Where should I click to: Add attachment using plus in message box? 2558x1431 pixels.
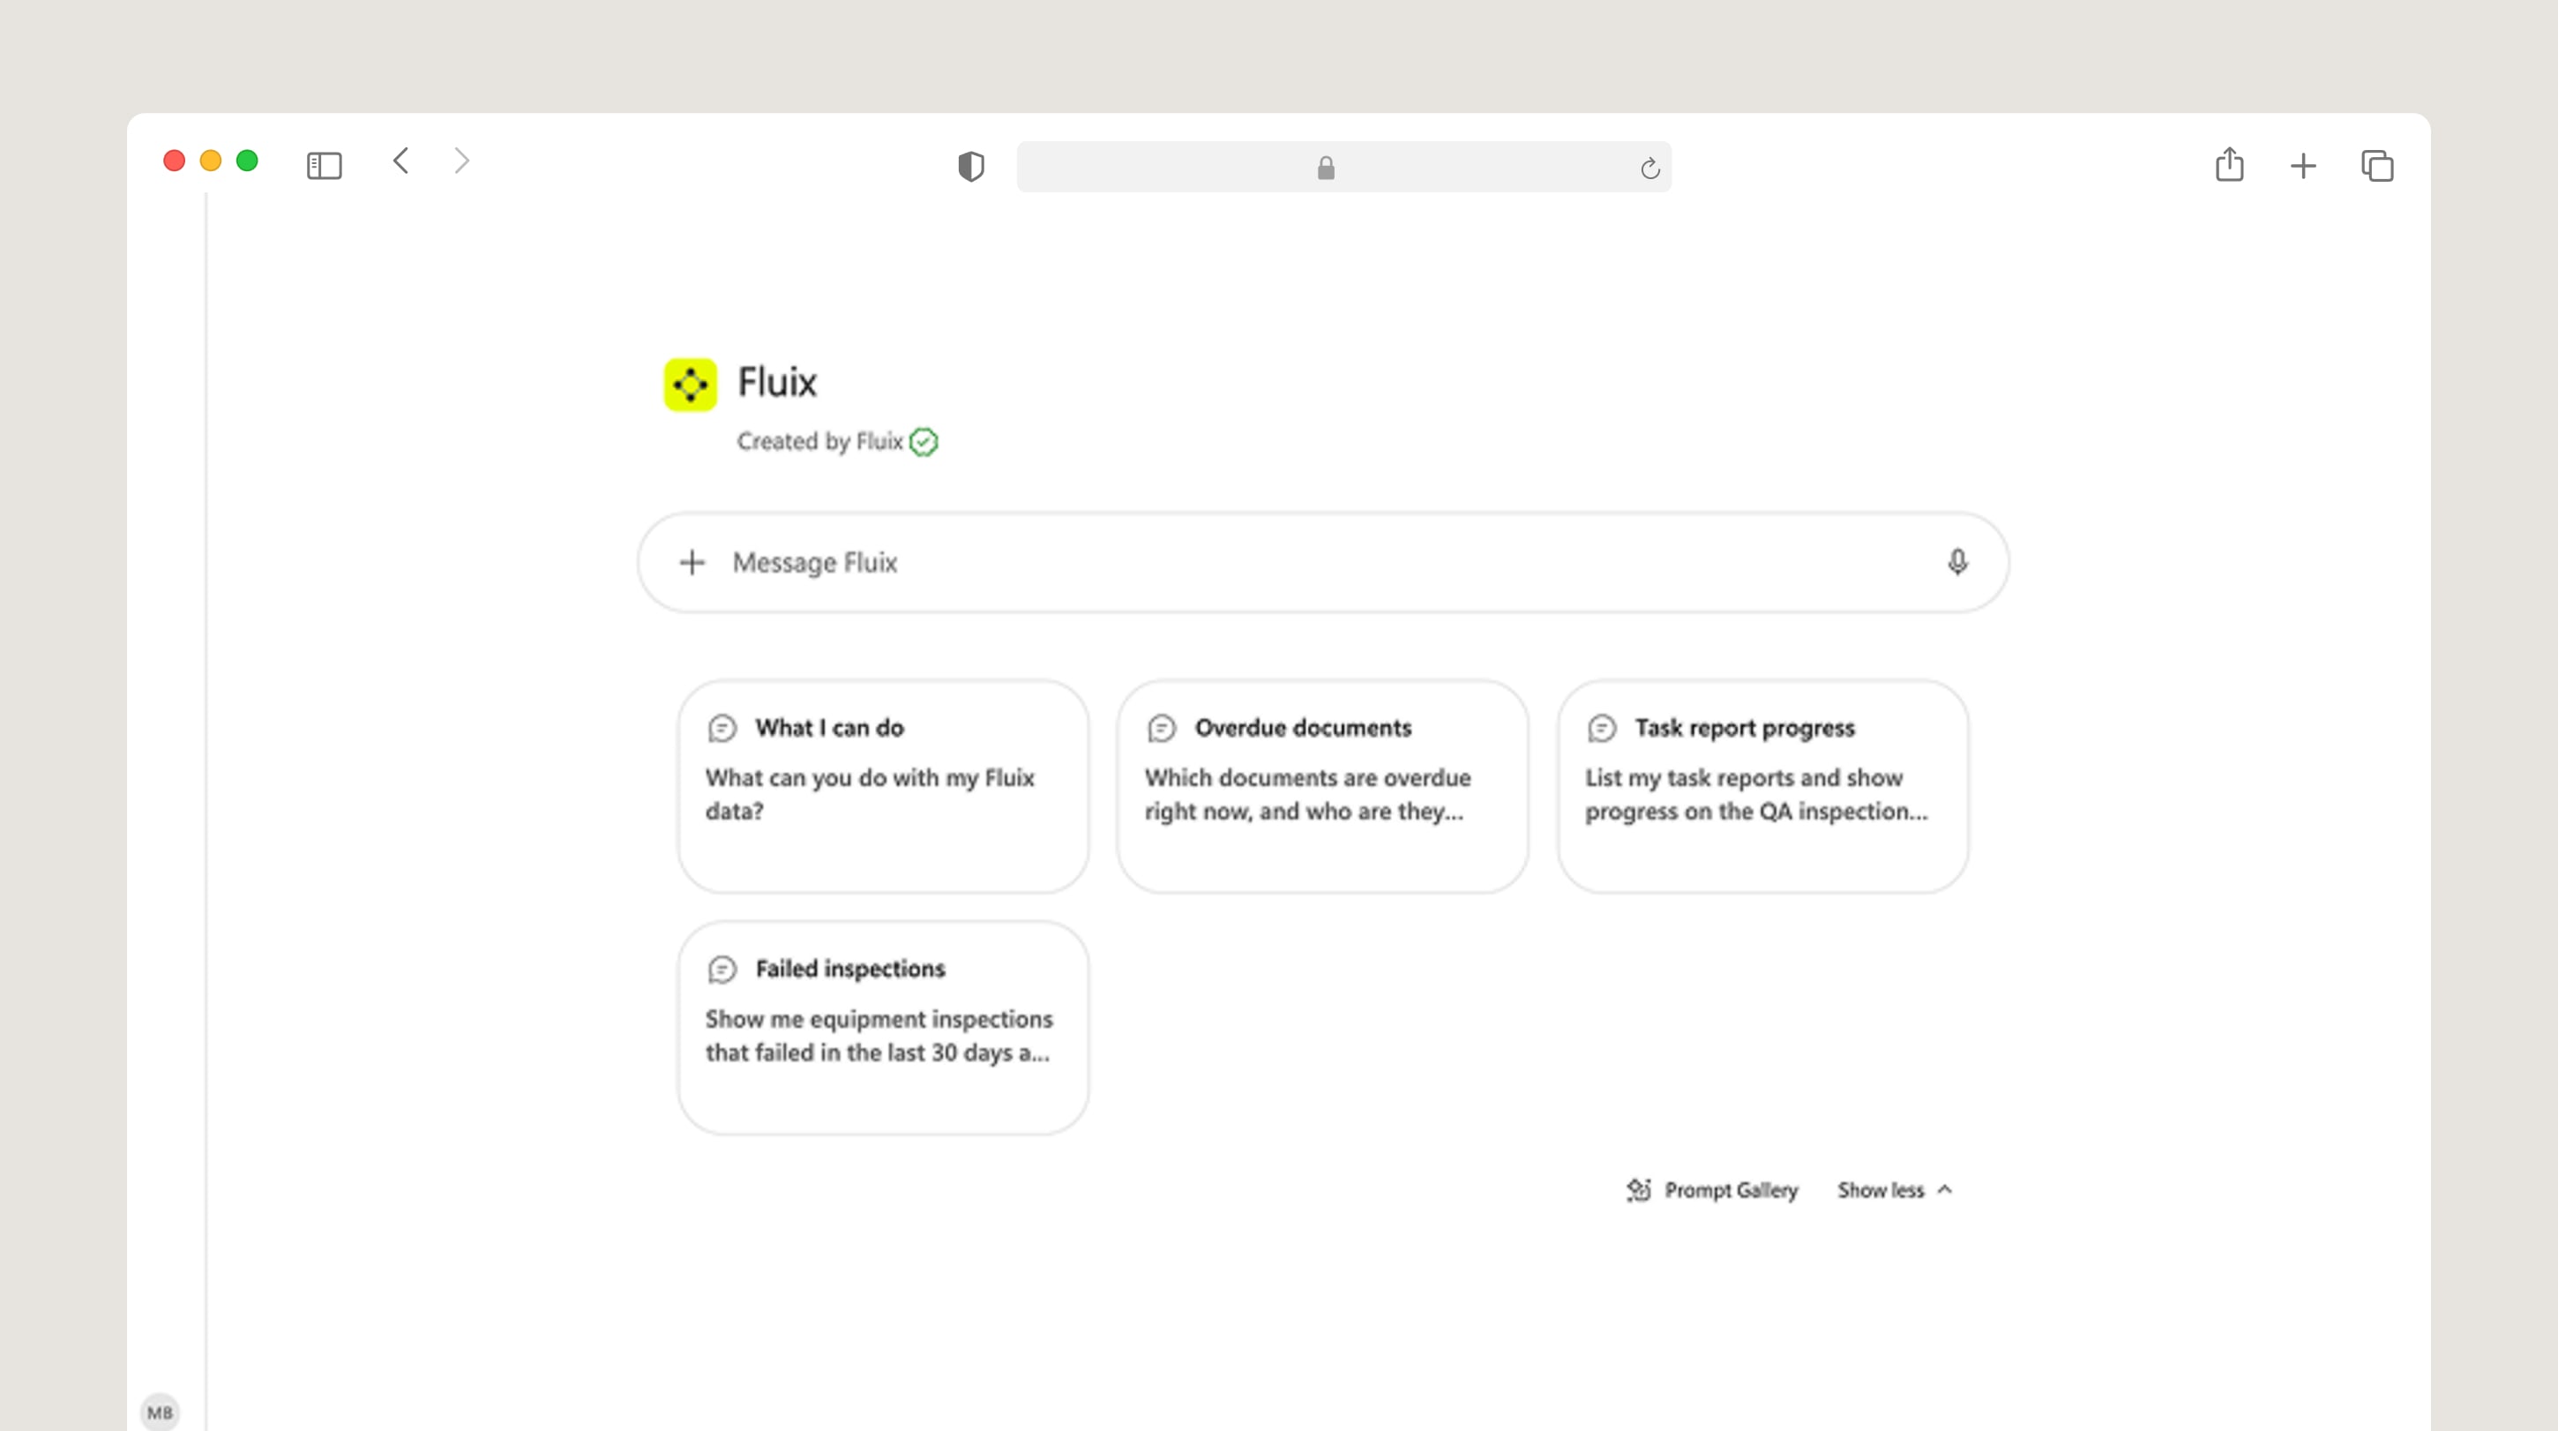point(692,562)
